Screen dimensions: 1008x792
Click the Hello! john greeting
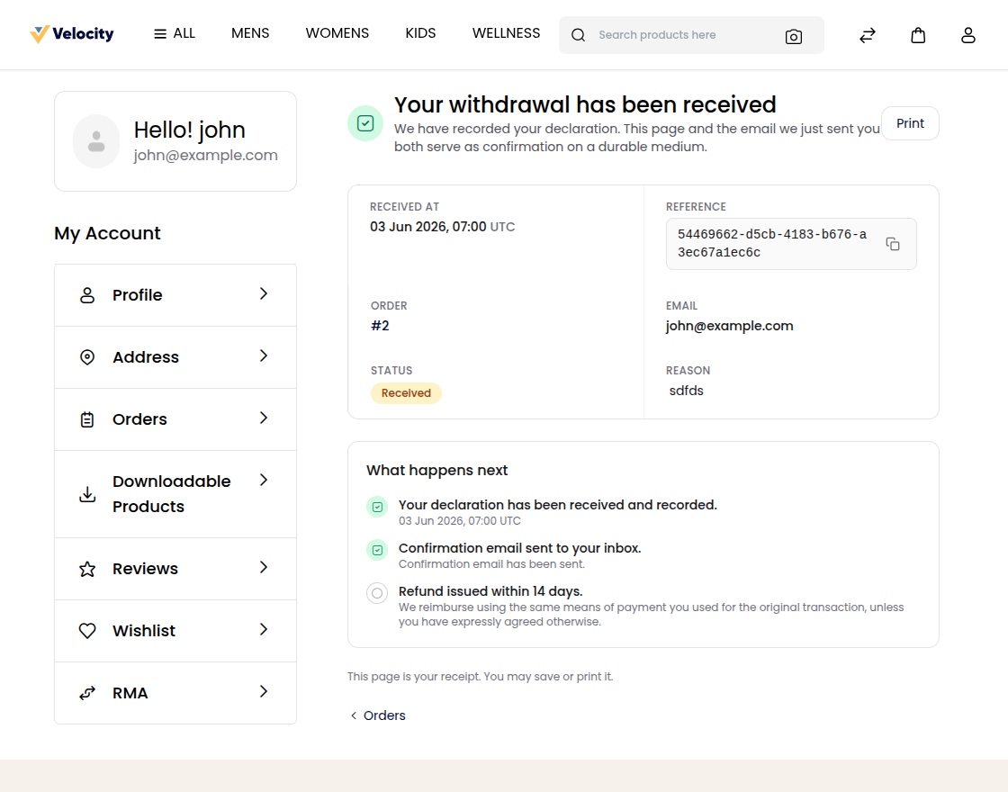click(190, 130)
